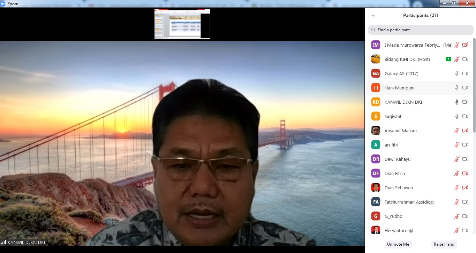Toggle my muted microphone in the I Made Murdwarsa row
Image resolution: width=476 pixels, height=253 pixels.
[456, 45]
